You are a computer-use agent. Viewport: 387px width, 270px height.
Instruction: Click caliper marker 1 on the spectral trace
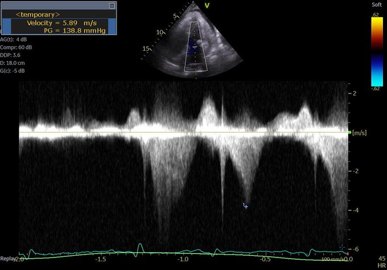pos(245,206)
